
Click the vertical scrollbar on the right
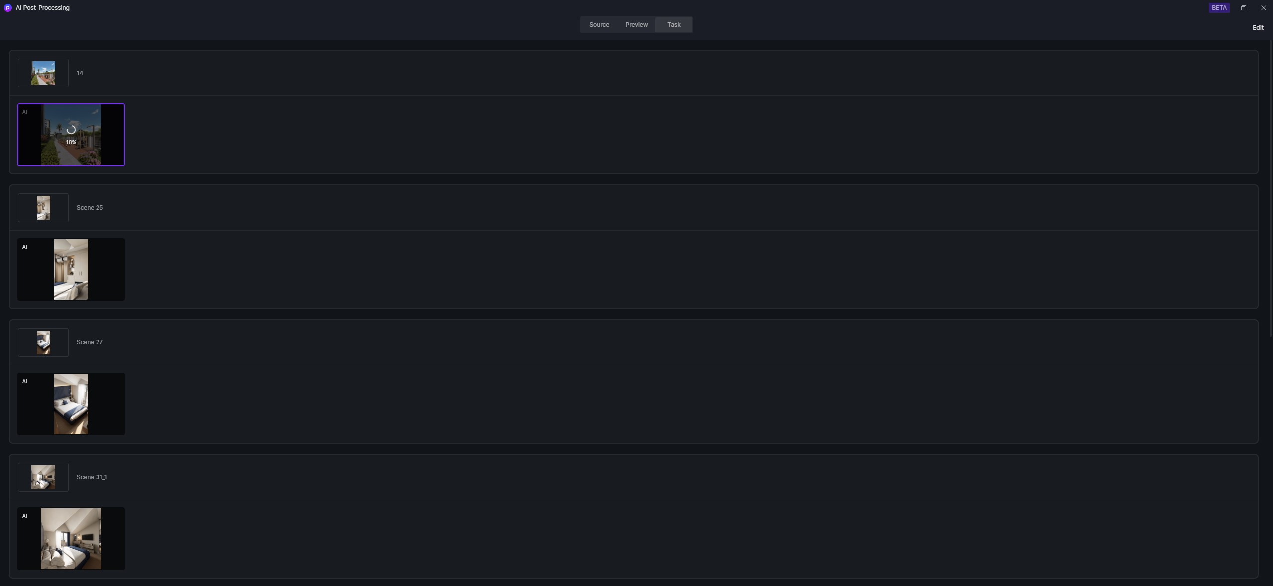click(1271, 189)
